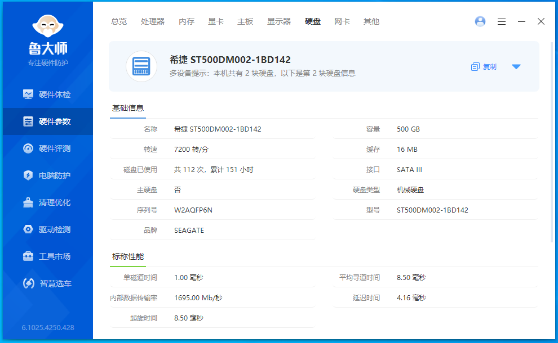This screenshot has width=558, height=343.
Task: Open the hamburger main menu
Action: coord(502,22)
